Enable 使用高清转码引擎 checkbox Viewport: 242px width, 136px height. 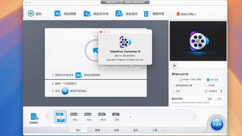tap(173, 85)
